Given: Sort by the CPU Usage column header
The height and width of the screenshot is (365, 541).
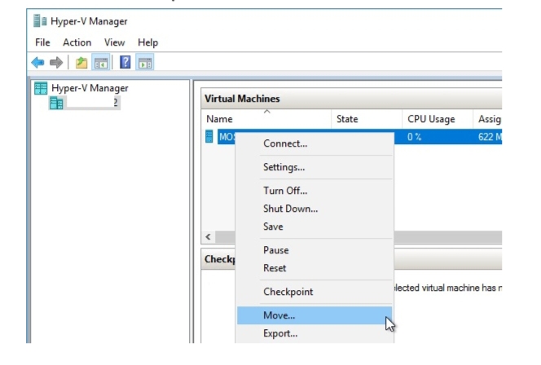Looking at the screenshot, I should pyautogui.click(x=438, y=119).
